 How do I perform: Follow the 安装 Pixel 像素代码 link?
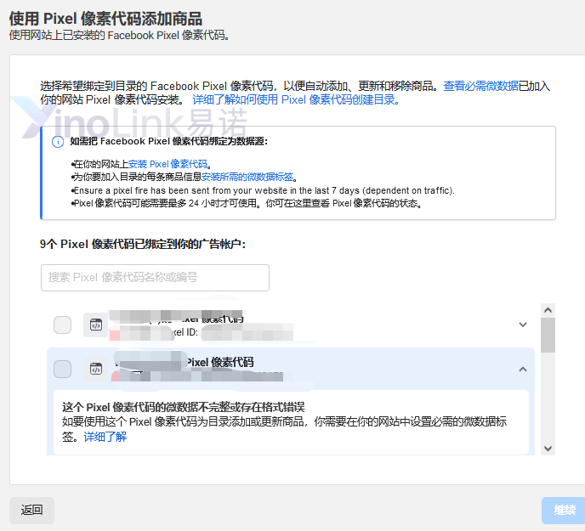pos(168,164)
